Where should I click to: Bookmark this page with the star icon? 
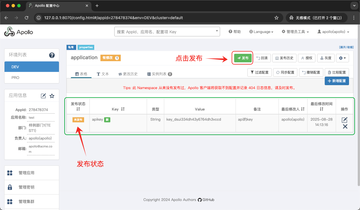click(x=276, y=18)
